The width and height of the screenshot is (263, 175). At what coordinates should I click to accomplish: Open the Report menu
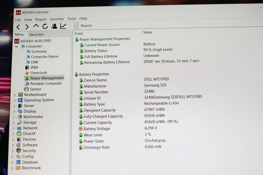pyautogui.click(x=41, y=19)
